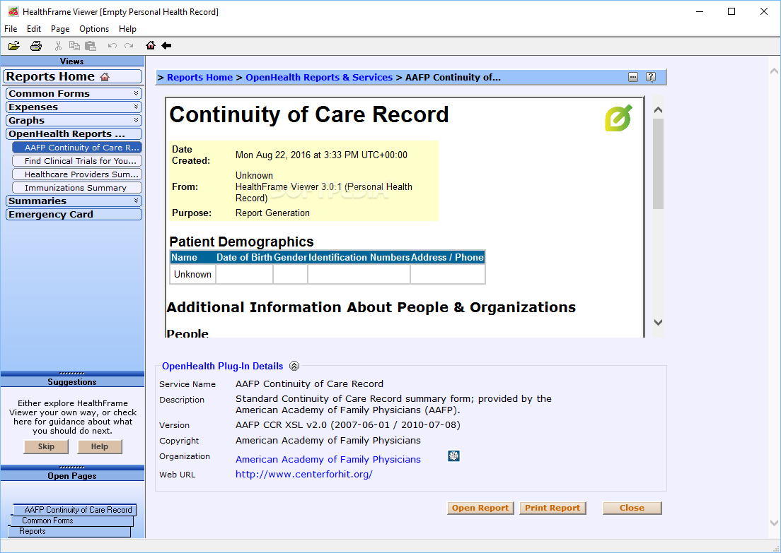This screenshot has height=553, width=781.
Task: Click the Suggestions panel header
Action: coord(72,382)
